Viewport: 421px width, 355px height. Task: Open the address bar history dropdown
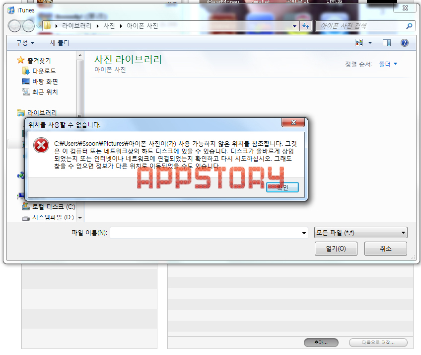[x=294, y=26]
